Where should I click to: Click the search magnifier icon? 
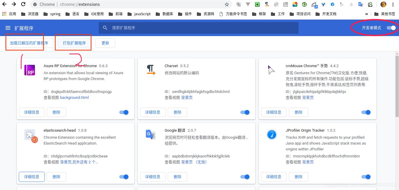tap(105, 28)
